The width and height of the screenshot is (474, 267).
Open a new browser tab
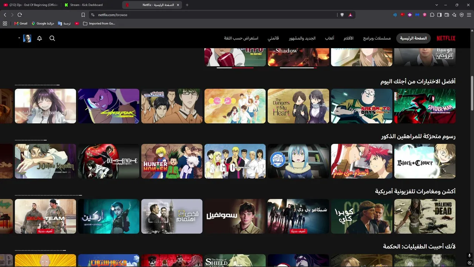click(x=187, y=5)
